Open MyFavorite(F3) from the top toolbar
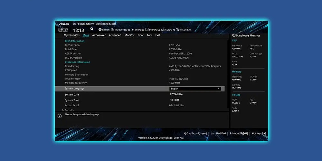Image resolution: width=322 pixels, height=161 pixels. (120, 30)
